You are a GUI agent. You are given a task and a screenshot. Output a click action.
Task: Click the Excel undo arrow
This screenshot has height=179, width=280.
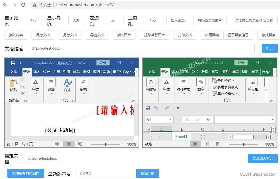[156, 108]
